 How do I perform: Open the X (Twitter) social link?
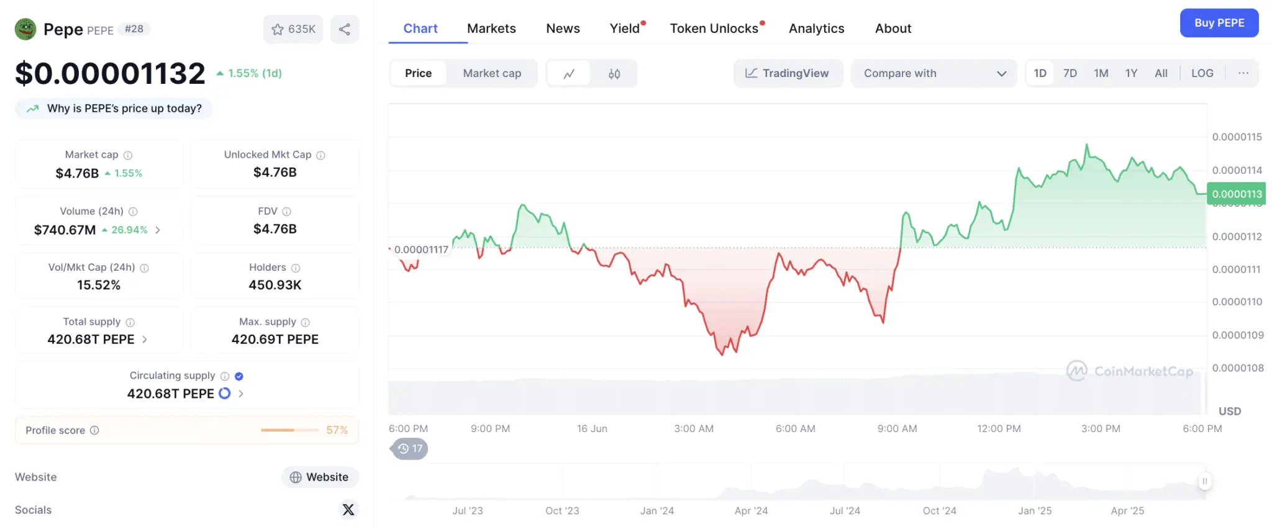click(x=348, y=510)
